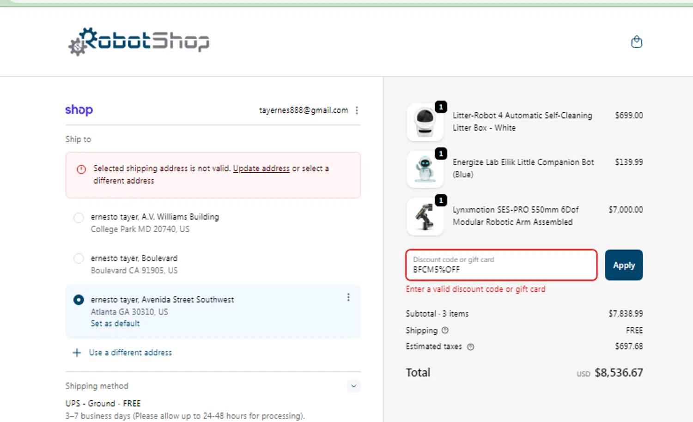Click the tayernes888@gmail.com email text

304,110
